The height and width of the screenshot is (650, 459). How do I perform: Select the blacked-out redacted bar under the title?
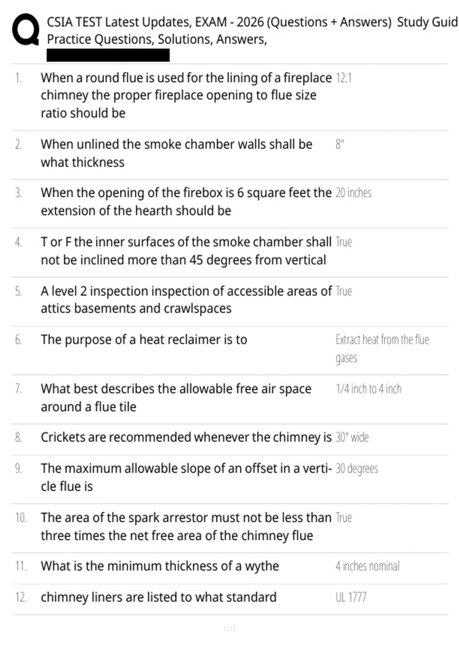pos(108,55)
